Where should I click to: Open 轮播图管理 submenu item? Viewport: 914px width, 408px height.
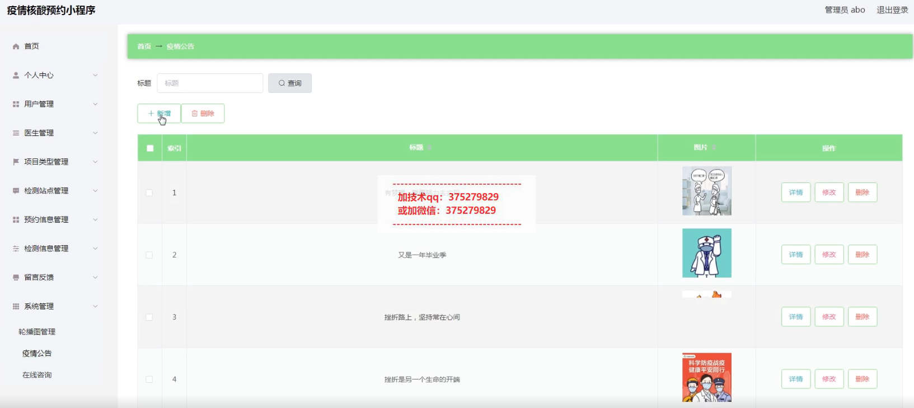(x=37, y=332)
